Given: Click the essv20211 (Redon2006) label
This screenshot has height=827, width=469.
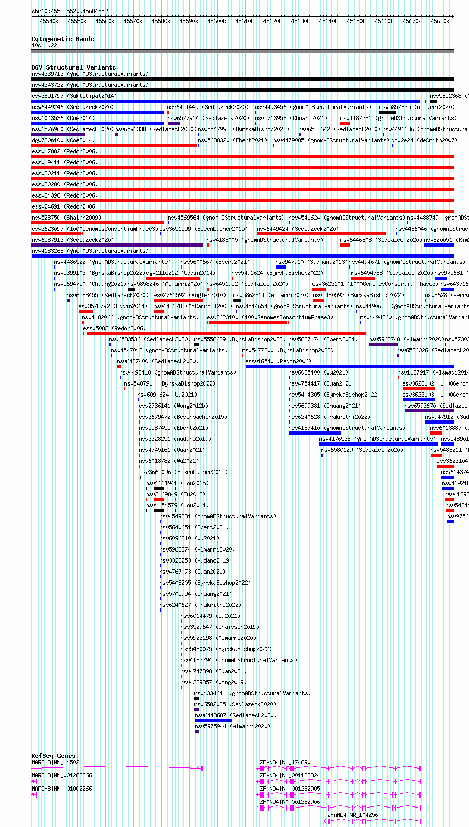Looking at the screenshot, I should [x=65, y=173].
